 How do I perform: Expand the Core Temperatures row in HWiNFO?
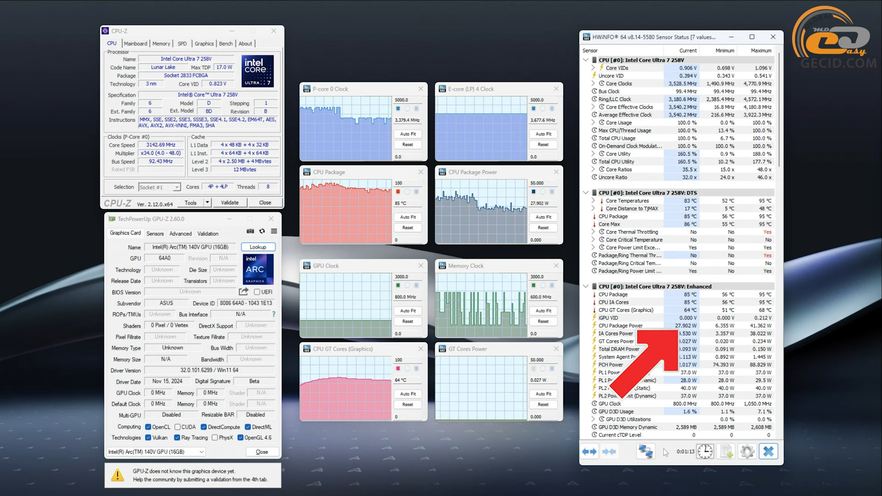pyautogui.click(x=593, y=200)
